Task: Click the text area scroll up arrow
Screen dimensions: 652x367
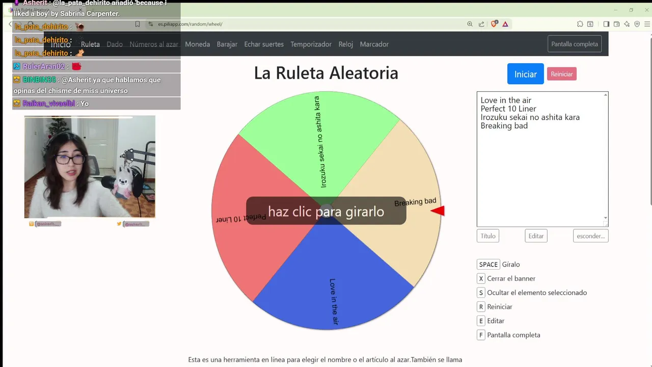Action: coord(605,95)
